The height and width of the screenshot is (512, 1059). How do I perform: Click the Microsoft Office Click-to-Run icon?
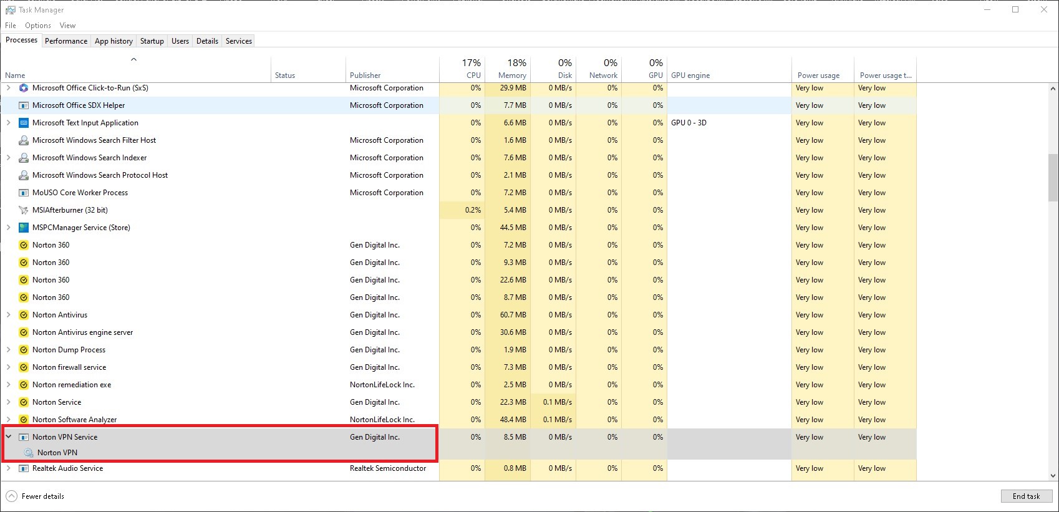24,88
